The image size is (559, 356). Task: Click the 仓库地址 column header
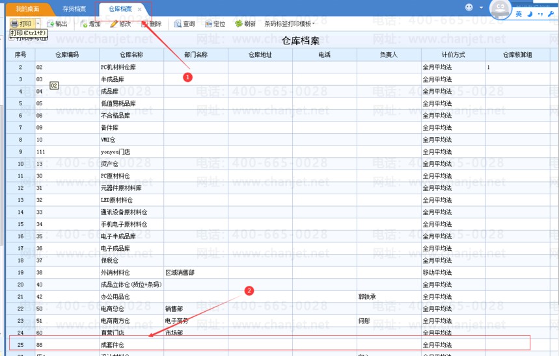260,55
